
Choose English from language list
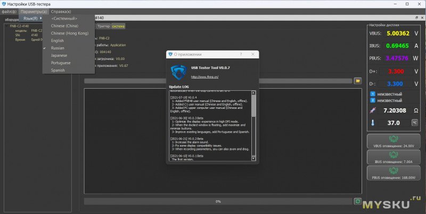click(58, 40)
